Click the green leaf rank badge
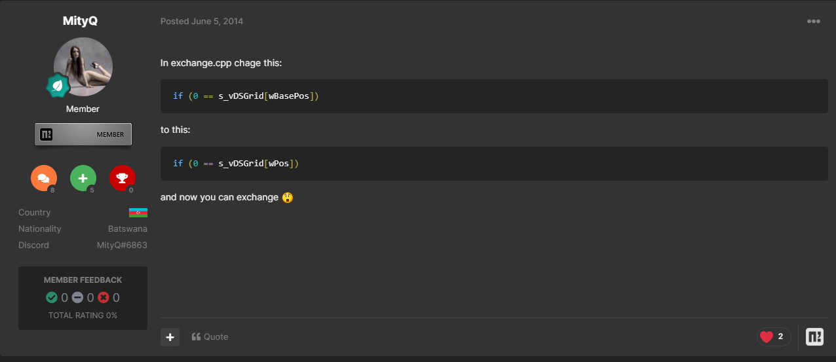This screenshot has width=836, height=362. click(58, 85)
